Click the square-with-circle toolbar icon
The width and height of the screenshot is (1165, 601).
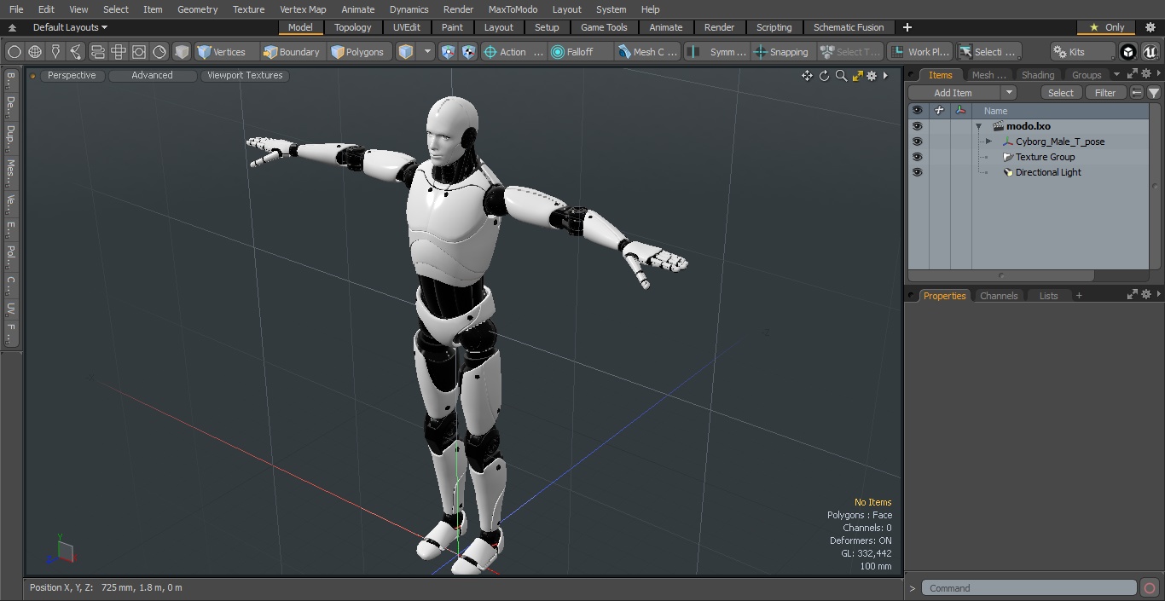pos(139,52)
